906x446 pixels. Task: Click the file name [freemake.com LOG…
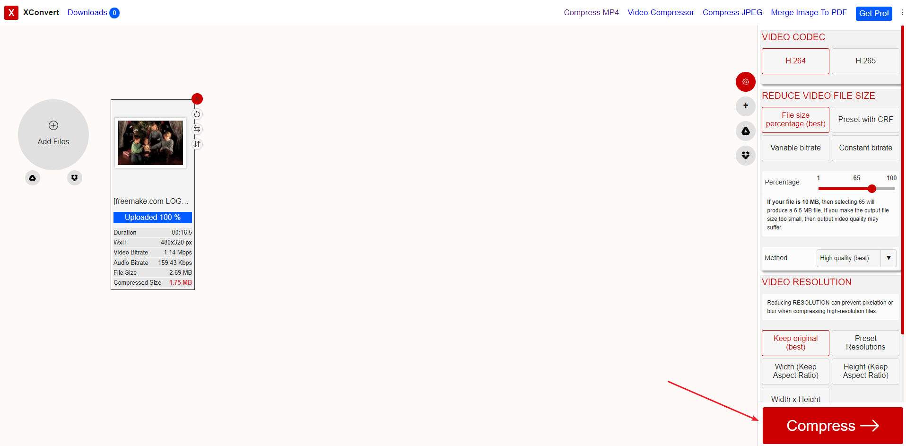[x=151, y=201]
